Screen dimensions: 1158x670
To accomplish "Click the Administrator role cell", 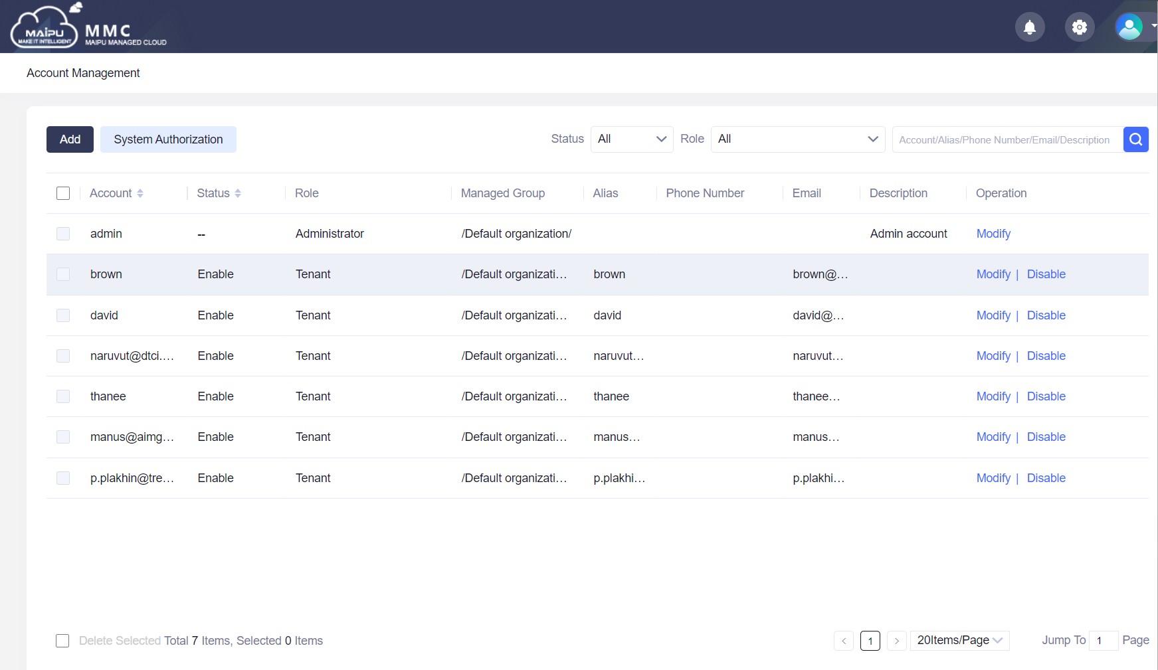I will (330, 234).
